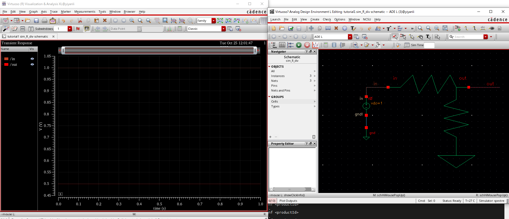Toggle the info balloon button in waveform toolbar

87,29
